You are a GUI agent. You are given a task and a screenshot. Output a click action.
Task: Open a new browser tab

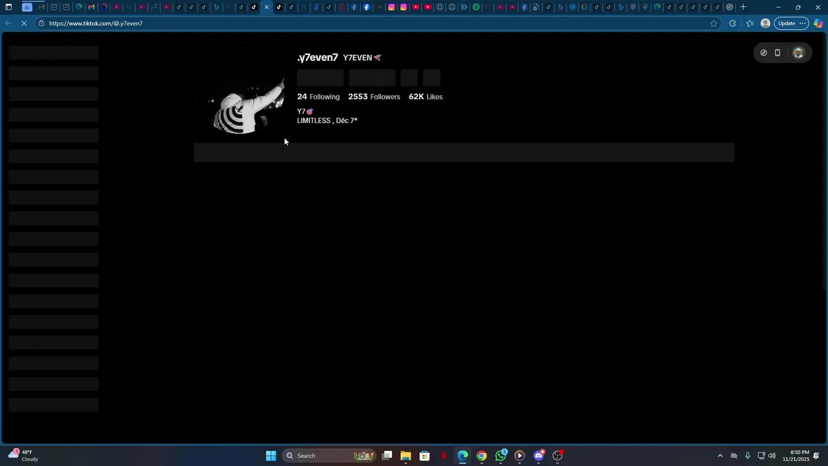coord(743,7)
